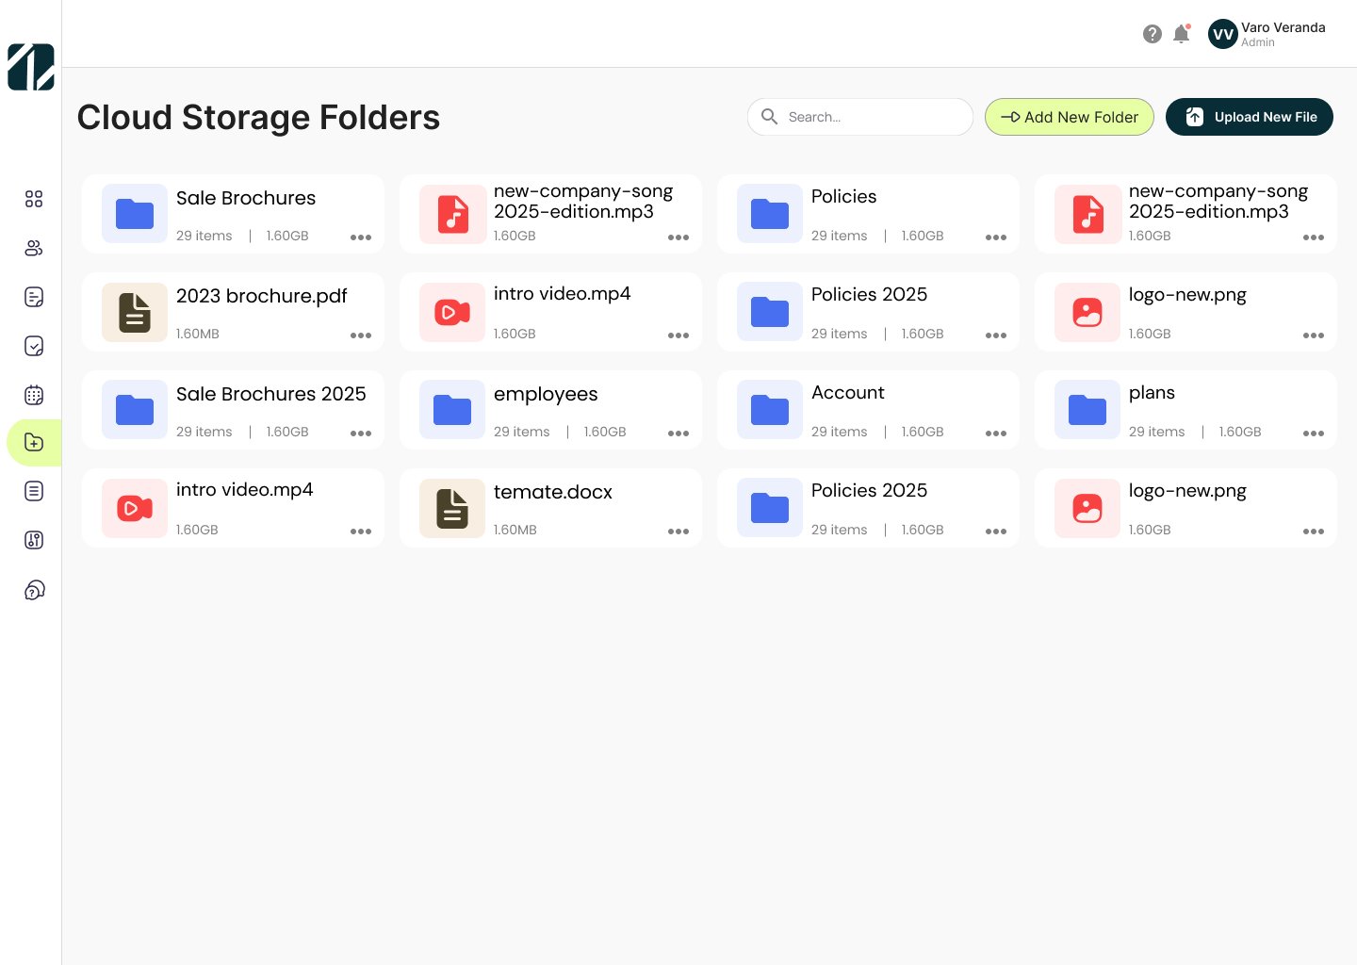This screenshot has height=965, width=1357.
Task: Open the dashboard grid icon in sidebar
Action: [34, 199]
